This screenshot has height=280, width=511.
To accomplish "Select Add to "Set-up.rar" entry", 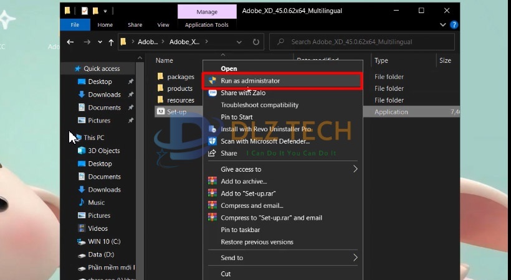I will click(248, 194).
